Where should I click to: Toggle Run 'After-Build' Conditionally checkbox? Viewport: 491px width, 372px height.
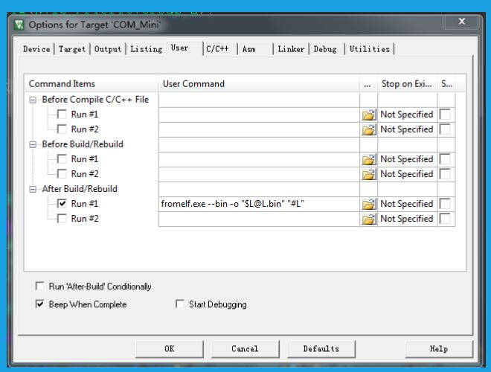[x=39, y=286]
